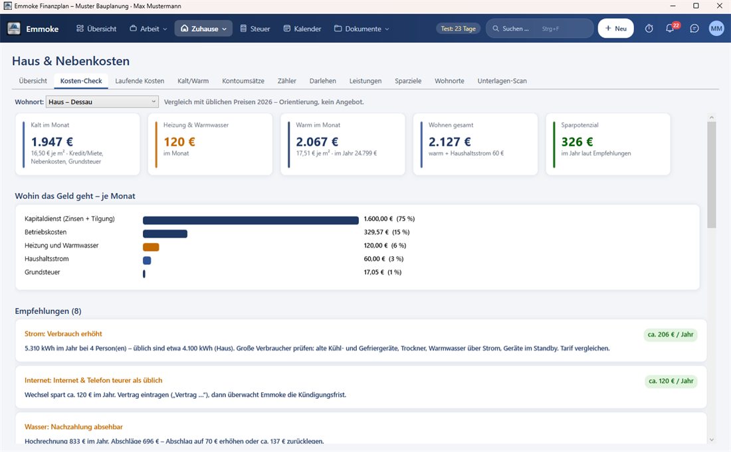
Task: Open the Unterlagen-Scan tab
Action: 502,80
